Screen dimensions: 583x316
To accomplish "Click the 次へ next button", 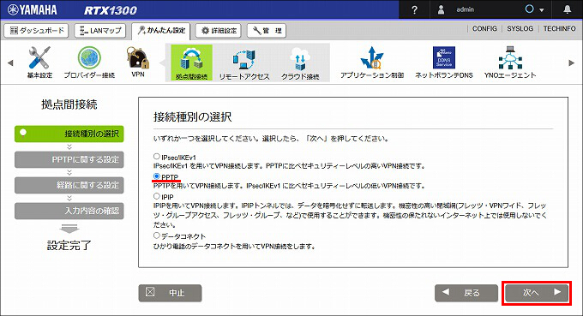I will pos(537,293).
